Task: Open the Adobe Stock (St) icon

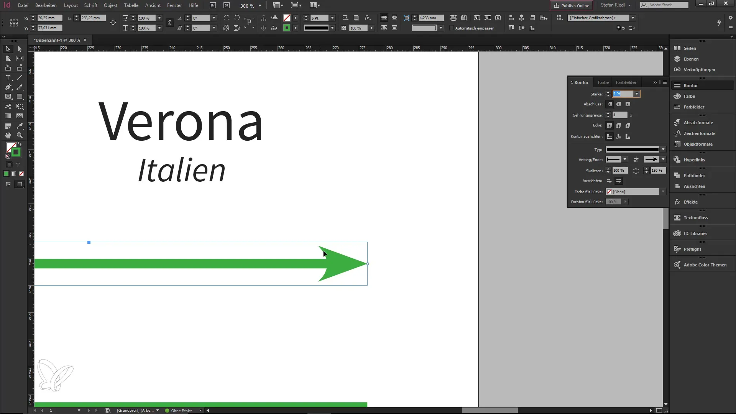Action: click(227, 5)
